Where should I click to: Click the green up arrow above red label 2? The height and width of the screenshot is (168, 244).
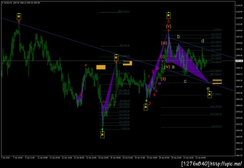click(146, 101)
